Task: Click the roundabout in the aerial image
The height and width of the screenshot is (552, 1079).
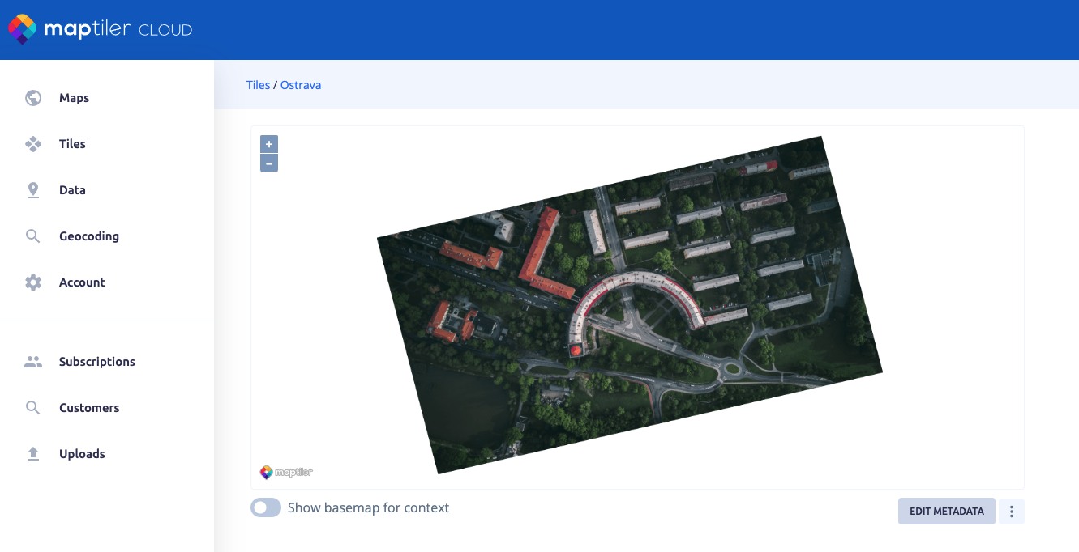Action: coord(733,368)
